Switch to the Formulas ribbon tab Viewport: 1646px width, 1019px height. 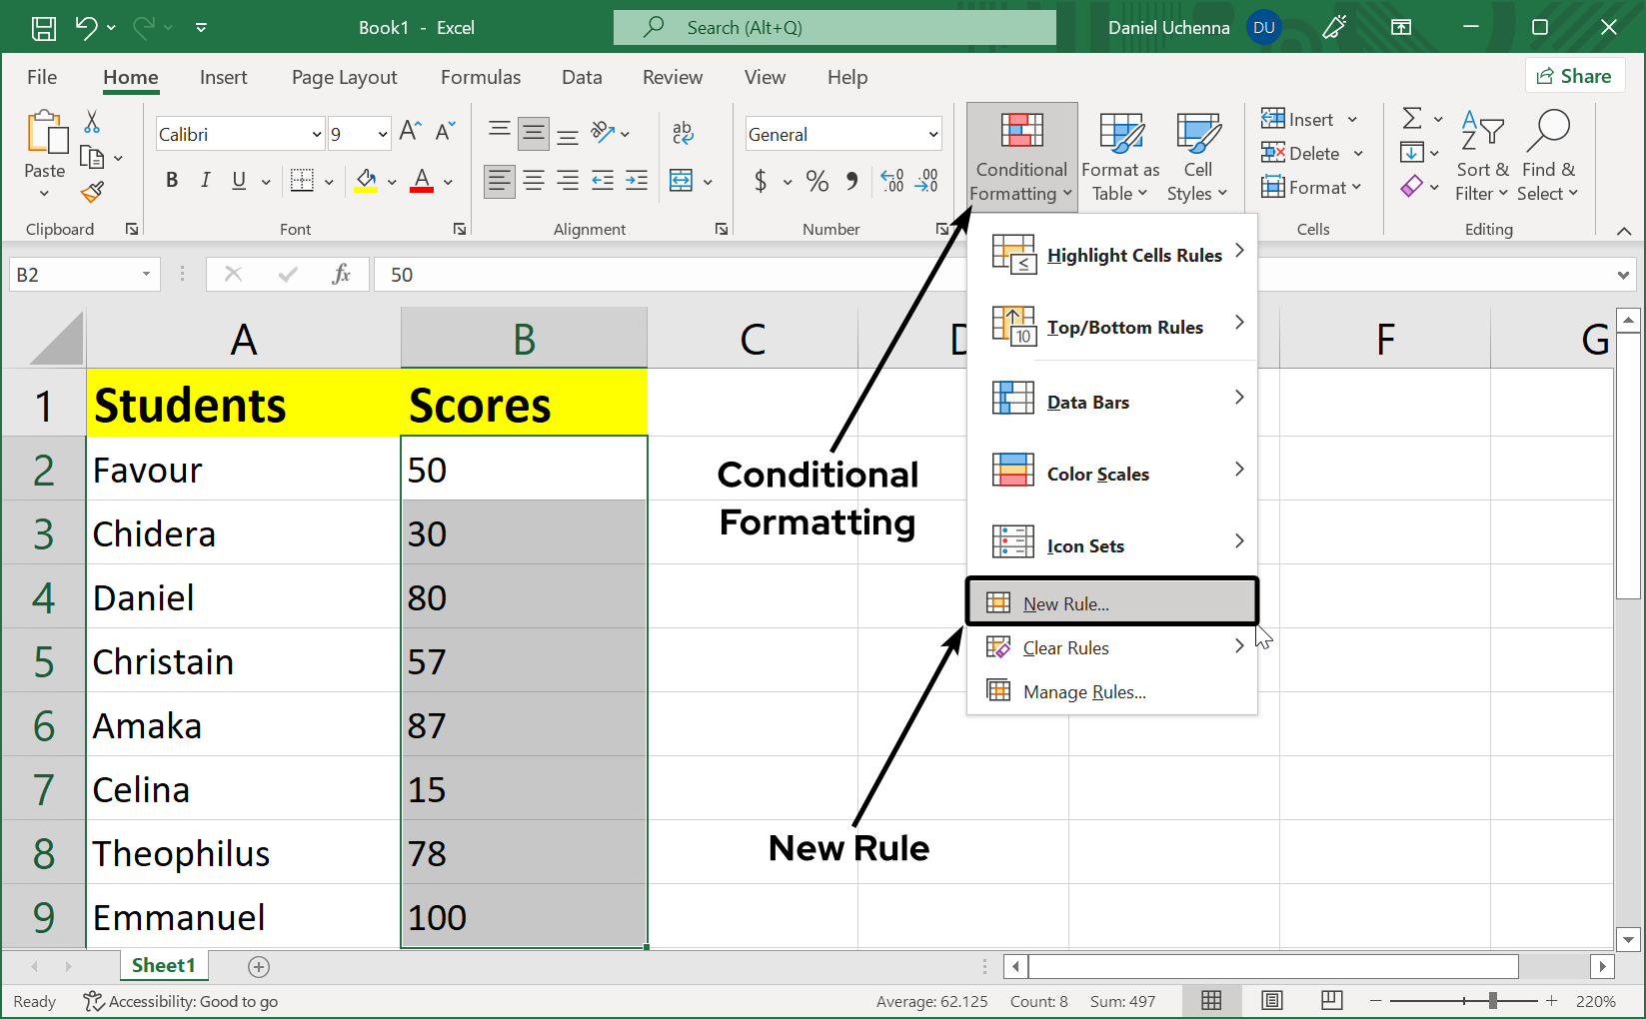pyautogui.click(x=481, y=77)
